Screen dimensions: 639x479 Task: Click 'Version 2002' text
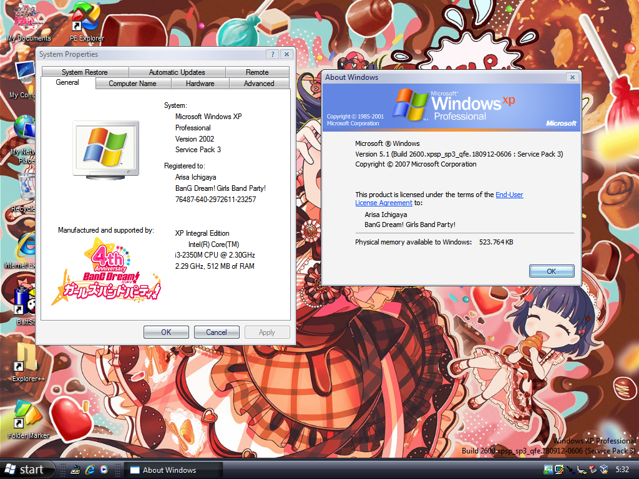pyautogui.click(x=195, y=139)
